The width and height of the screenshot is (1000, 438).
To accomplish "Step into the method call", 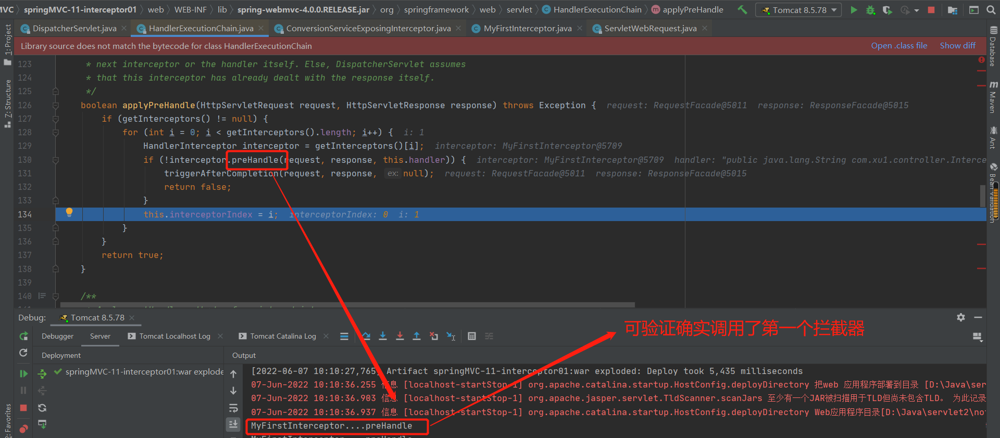I will (x=383, y=336).
